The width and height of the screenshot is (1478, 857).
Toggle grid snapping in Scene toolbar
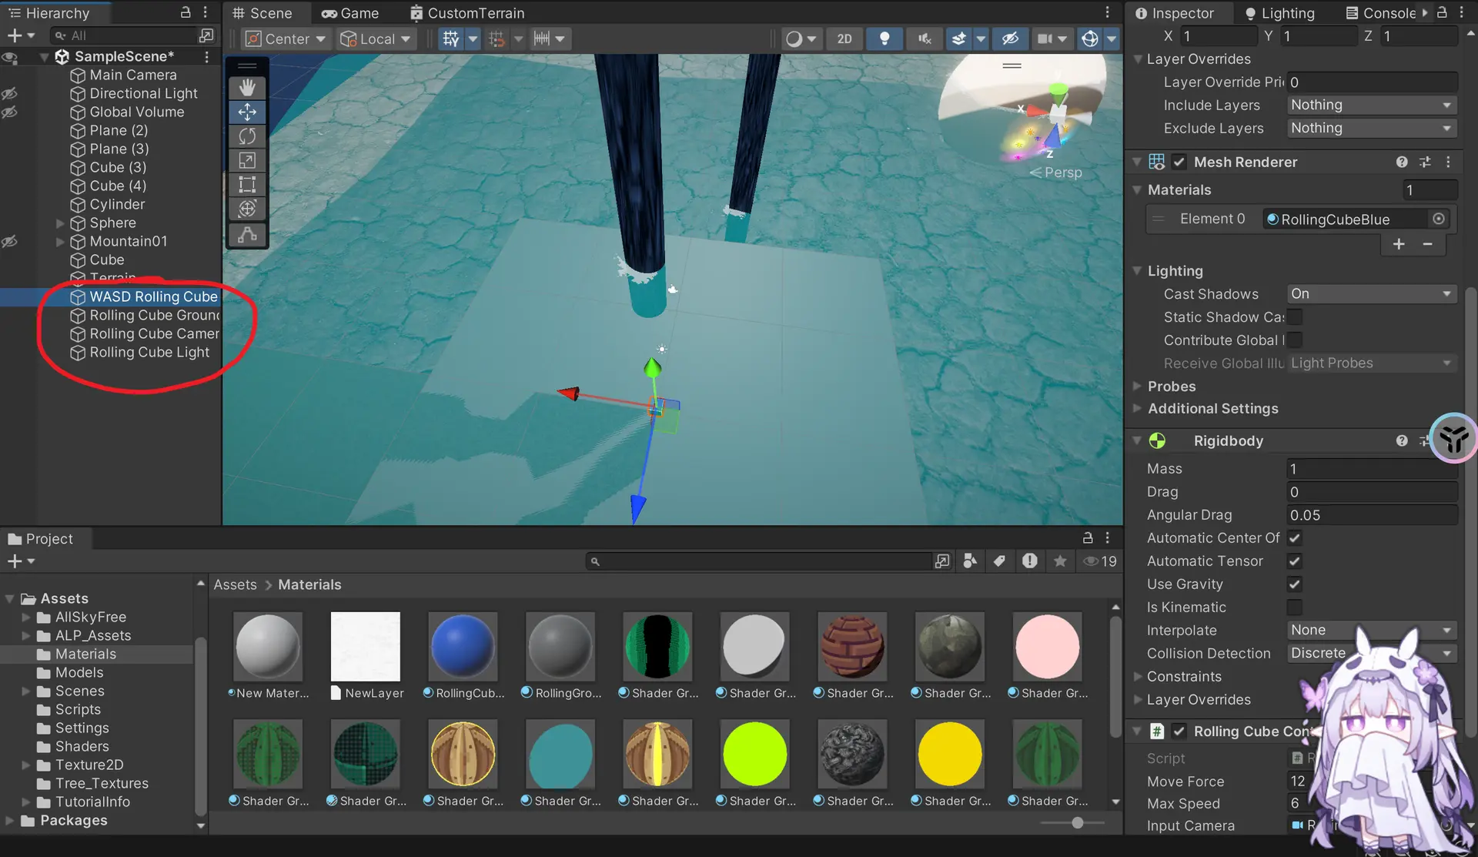pos(497,38)
